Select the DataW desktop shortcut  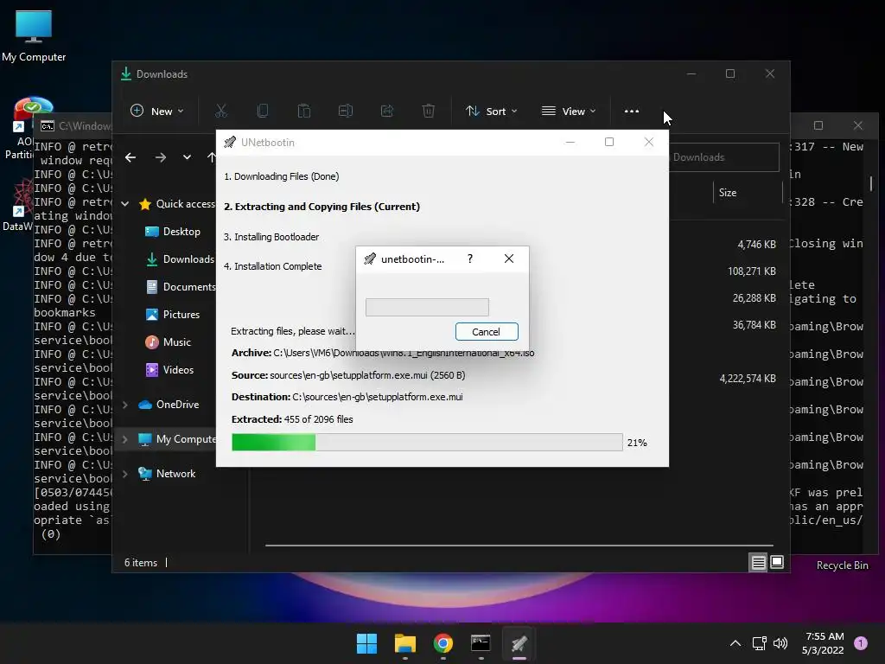17,204
